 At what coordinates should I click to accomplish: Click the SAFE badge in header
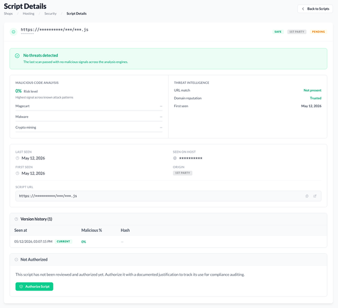pyautogui.click(x=278, y=32)
